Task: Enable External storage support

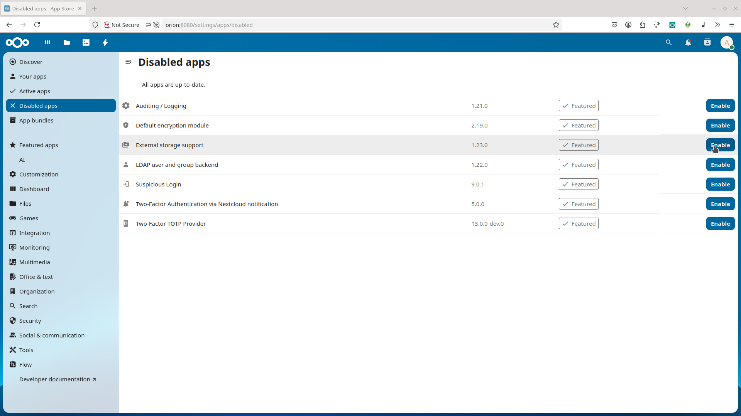Action: (720, 145)
